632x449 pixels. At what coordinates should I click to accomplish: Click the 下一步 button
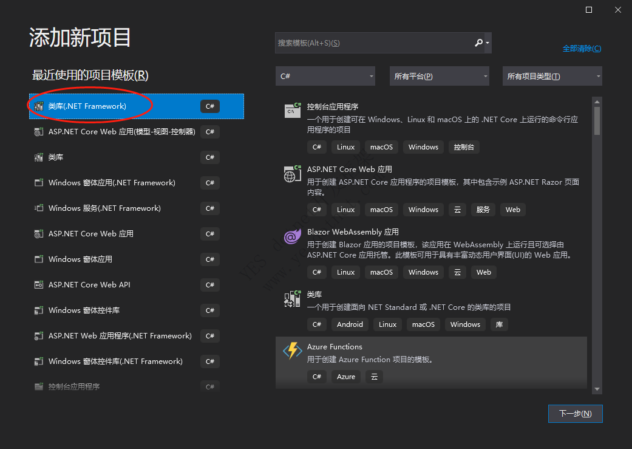point(575,414)
